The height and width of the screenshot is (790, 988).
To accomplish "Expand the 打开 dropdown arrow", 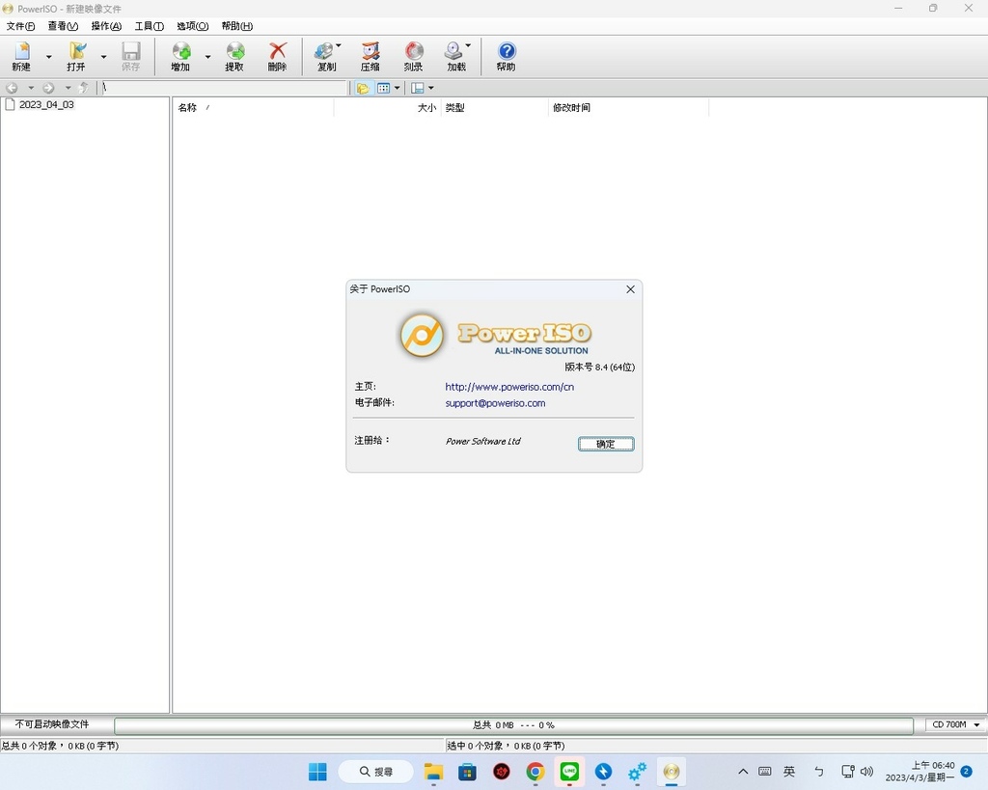I will point(103,57).
